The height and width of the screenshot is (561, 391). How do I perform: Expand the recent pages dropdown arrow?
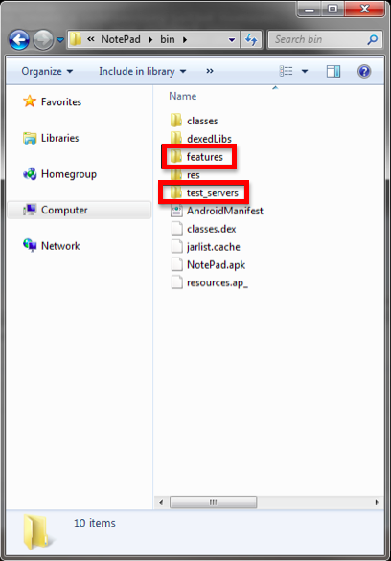click(x=60, y=40)
